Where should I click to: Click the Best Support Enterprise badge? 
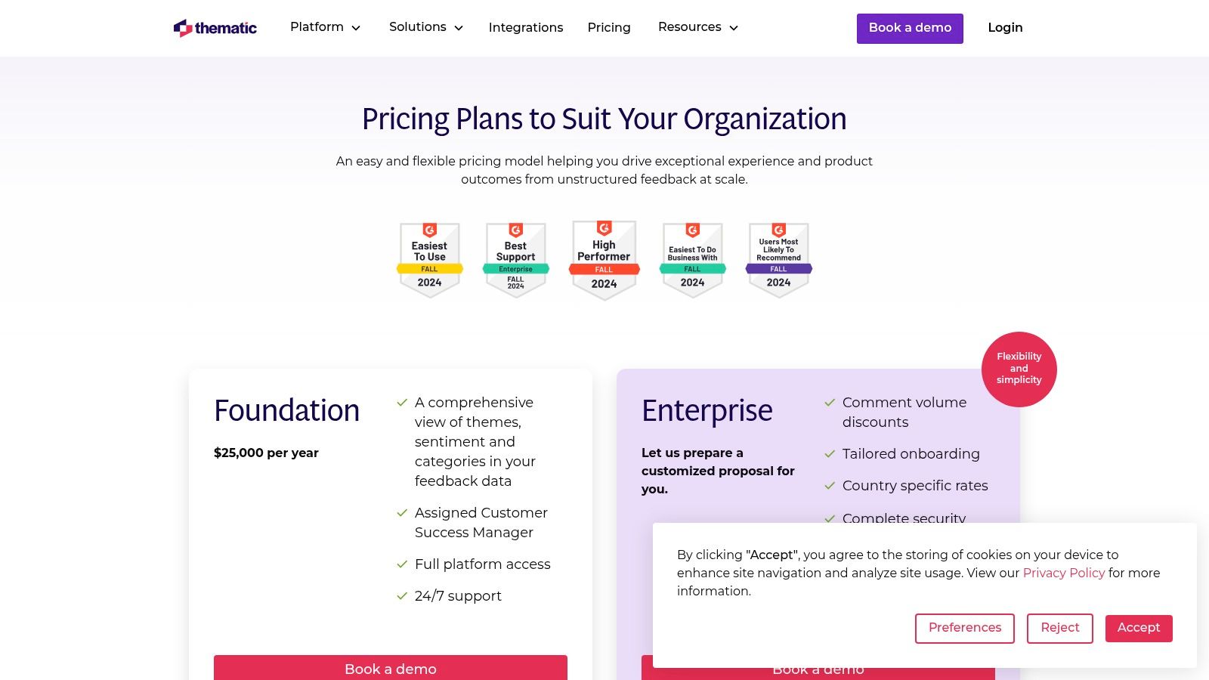click(515, 260)
